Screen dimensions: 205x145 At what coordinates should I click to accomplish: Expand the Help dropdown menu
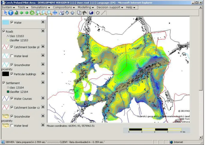(x=131, y=7)
